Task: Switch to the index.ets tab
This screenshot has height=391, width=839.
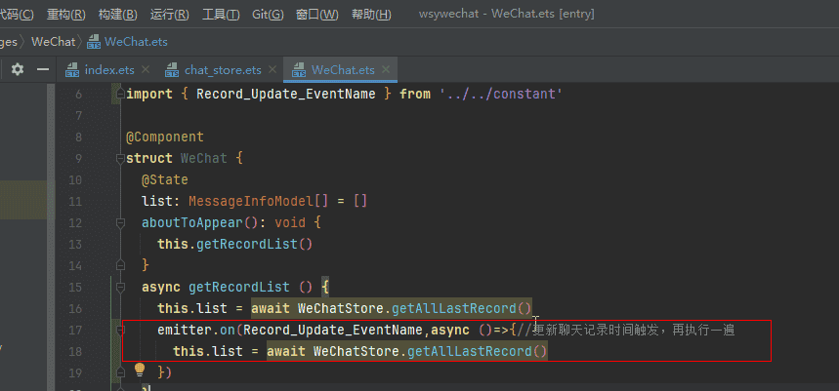Action: pos(109,70)
